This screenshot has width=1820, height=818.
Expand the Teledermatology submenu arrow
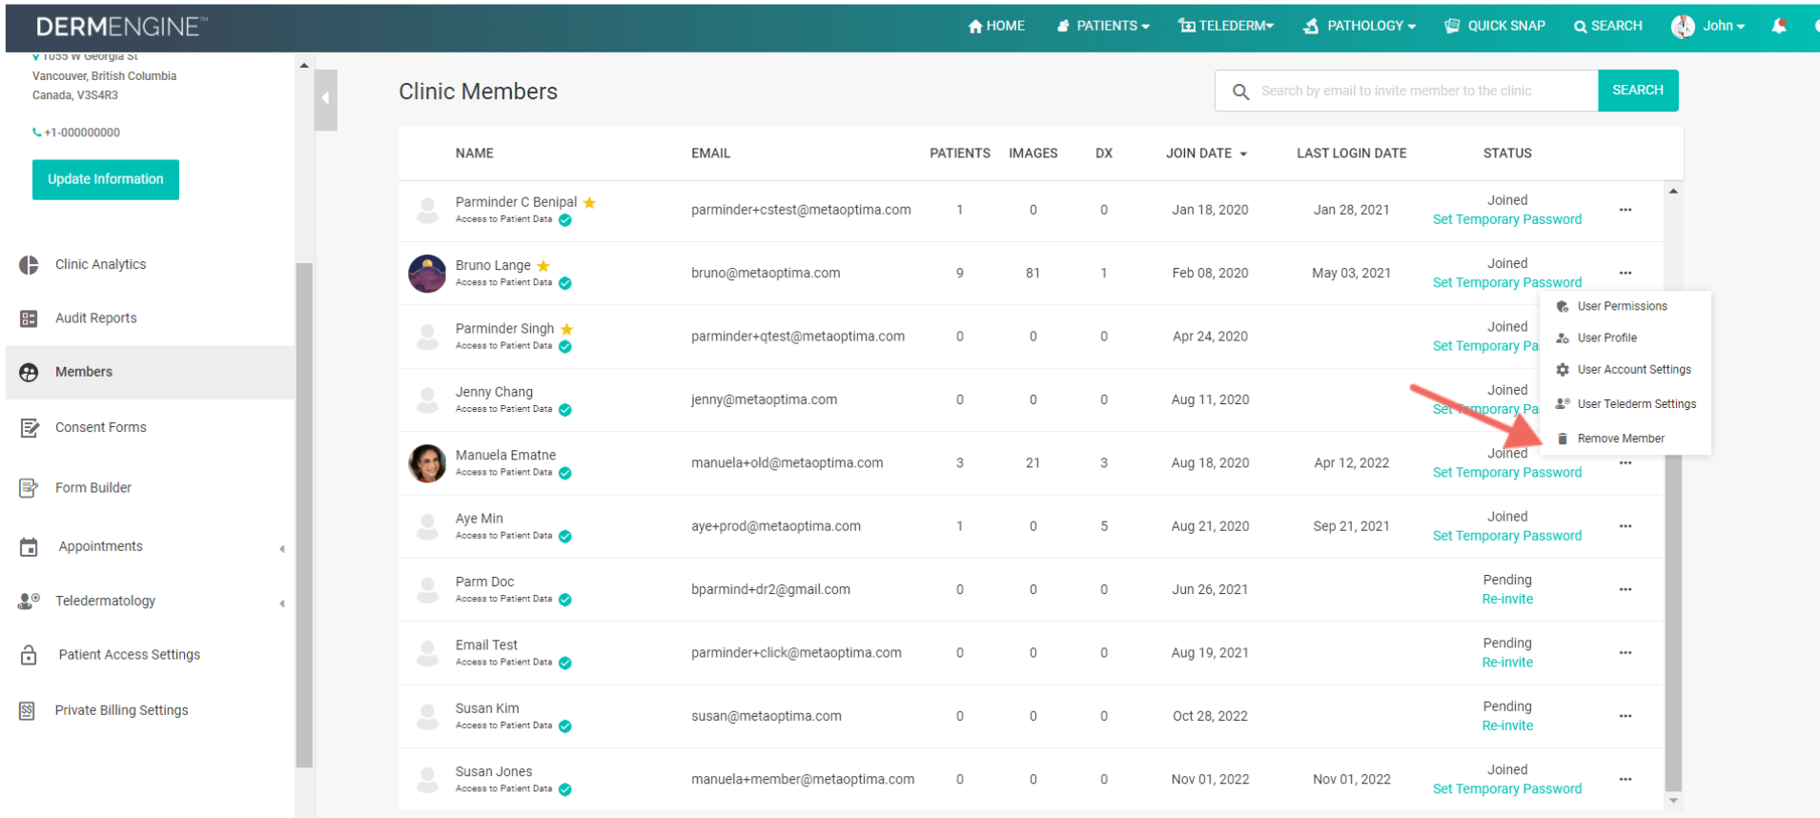click(x=282, y=603)
